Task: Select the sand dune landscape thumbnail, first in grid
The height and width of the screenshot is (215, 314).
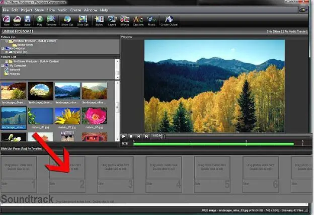Action: click(14, 91)
